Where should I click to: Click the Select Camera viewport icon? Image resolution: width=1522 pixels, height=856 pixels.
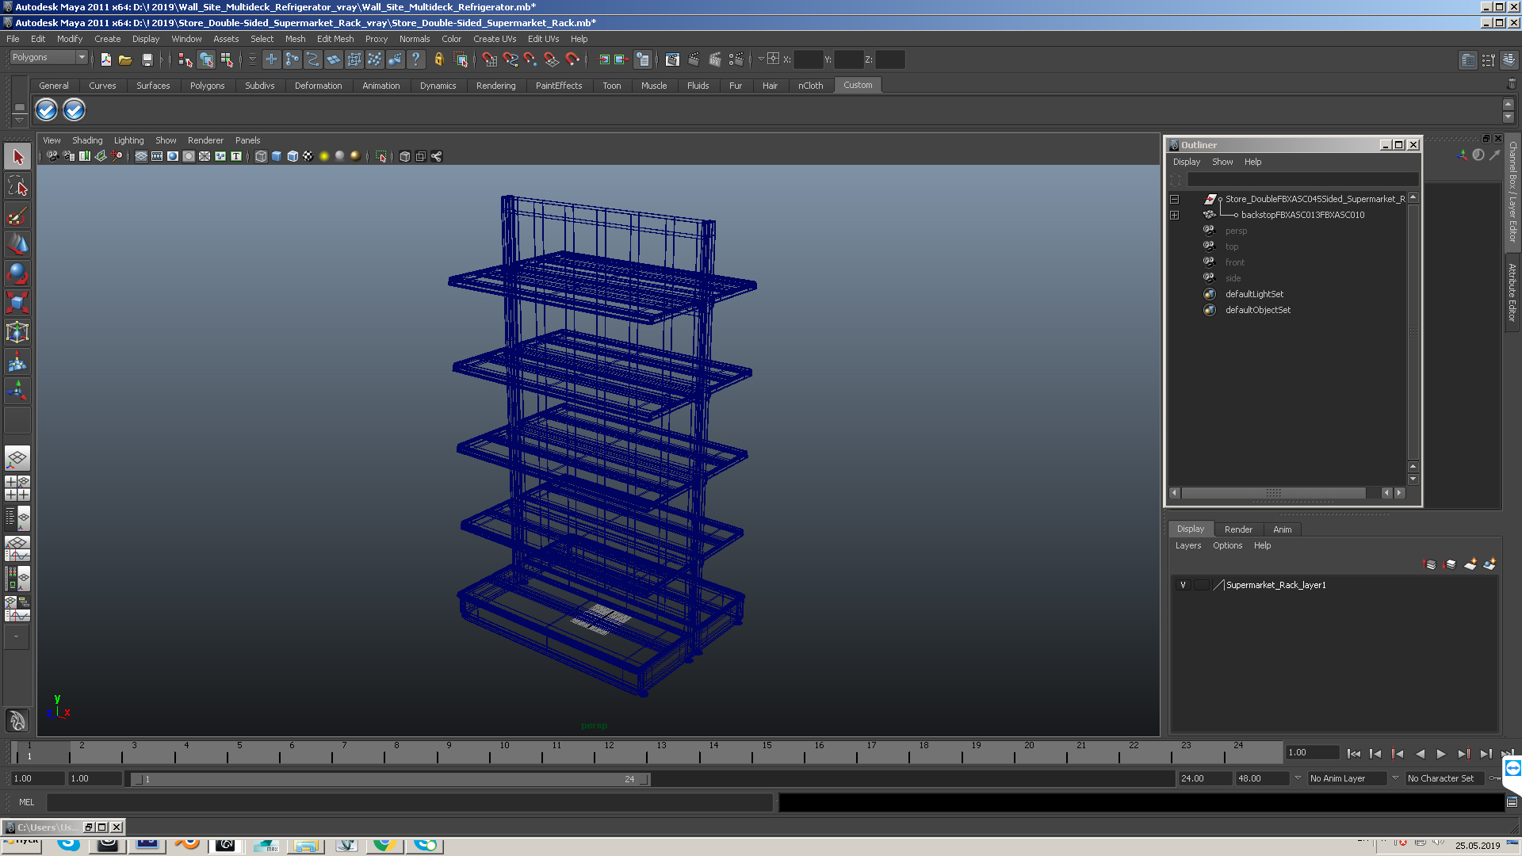coord(52,156)
